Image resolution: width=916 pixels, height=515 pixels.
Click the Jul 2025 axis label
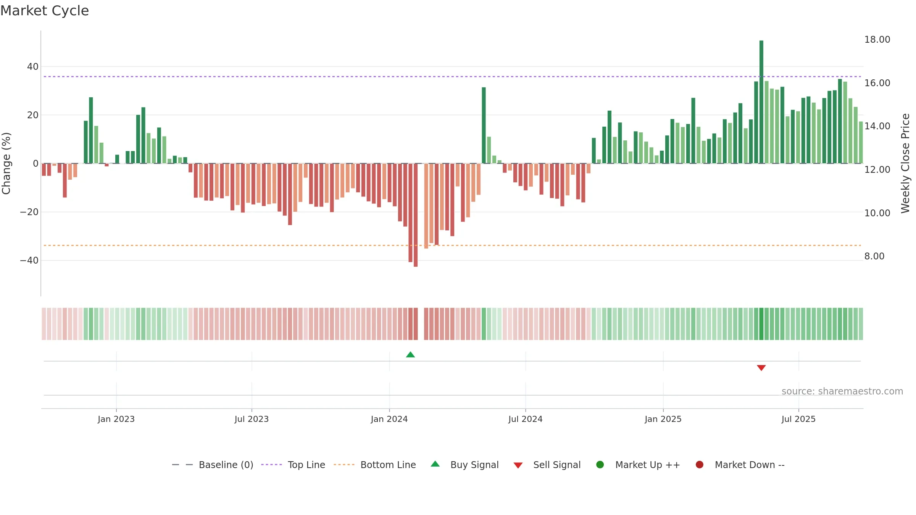tap(798, 419)
